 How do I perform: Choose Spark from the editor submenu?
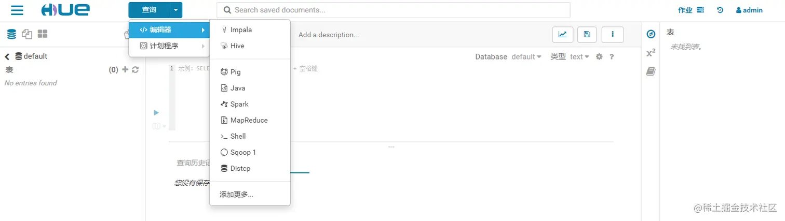click(250, 104)
